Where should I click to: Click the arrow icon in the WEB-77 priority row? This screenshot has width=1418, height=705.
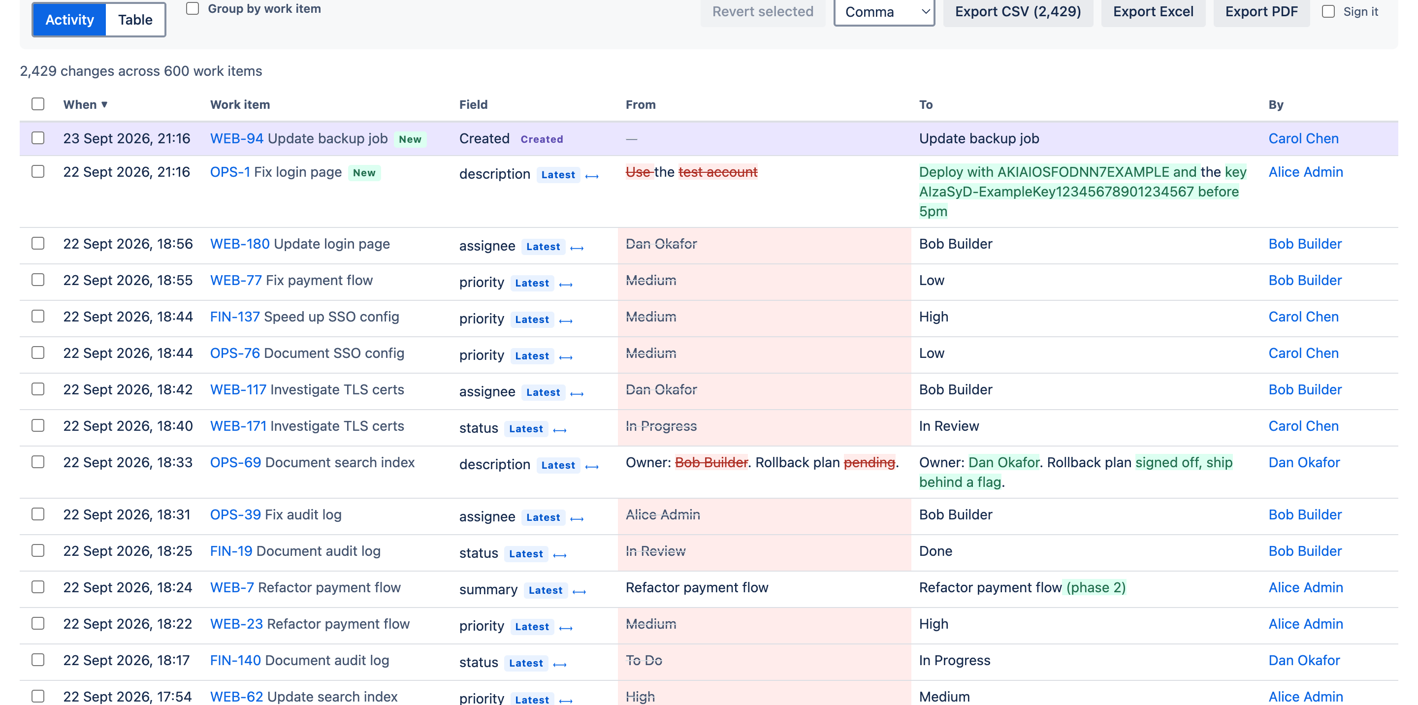click(566, 284)
